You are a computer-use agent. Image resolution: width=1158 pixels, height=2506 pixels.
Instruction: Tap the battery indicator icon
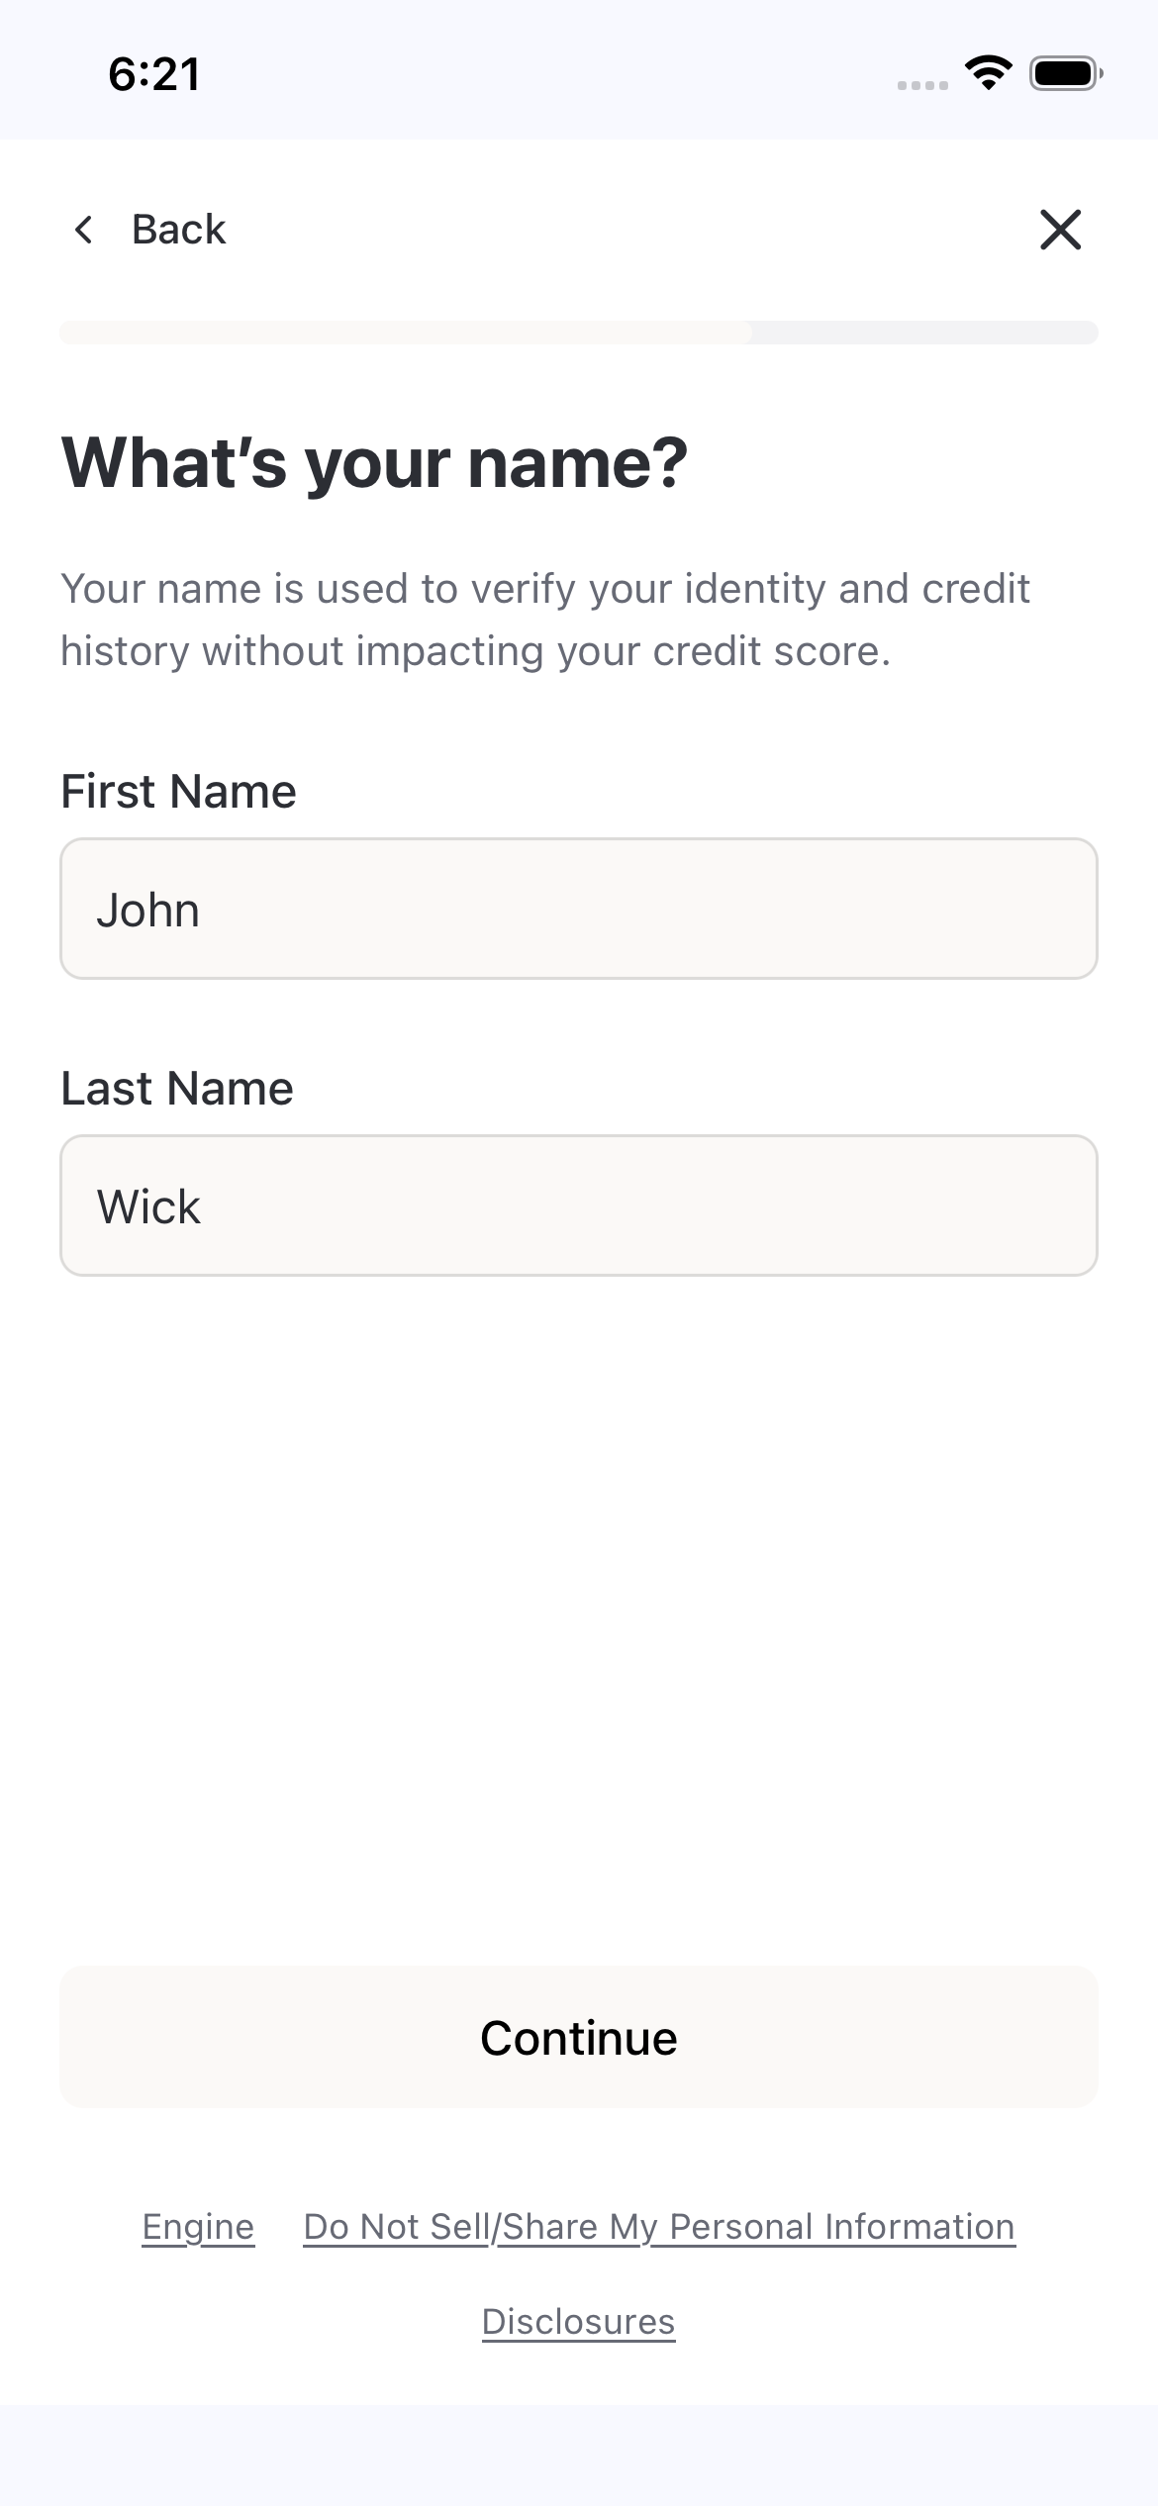coord(1066,73)
